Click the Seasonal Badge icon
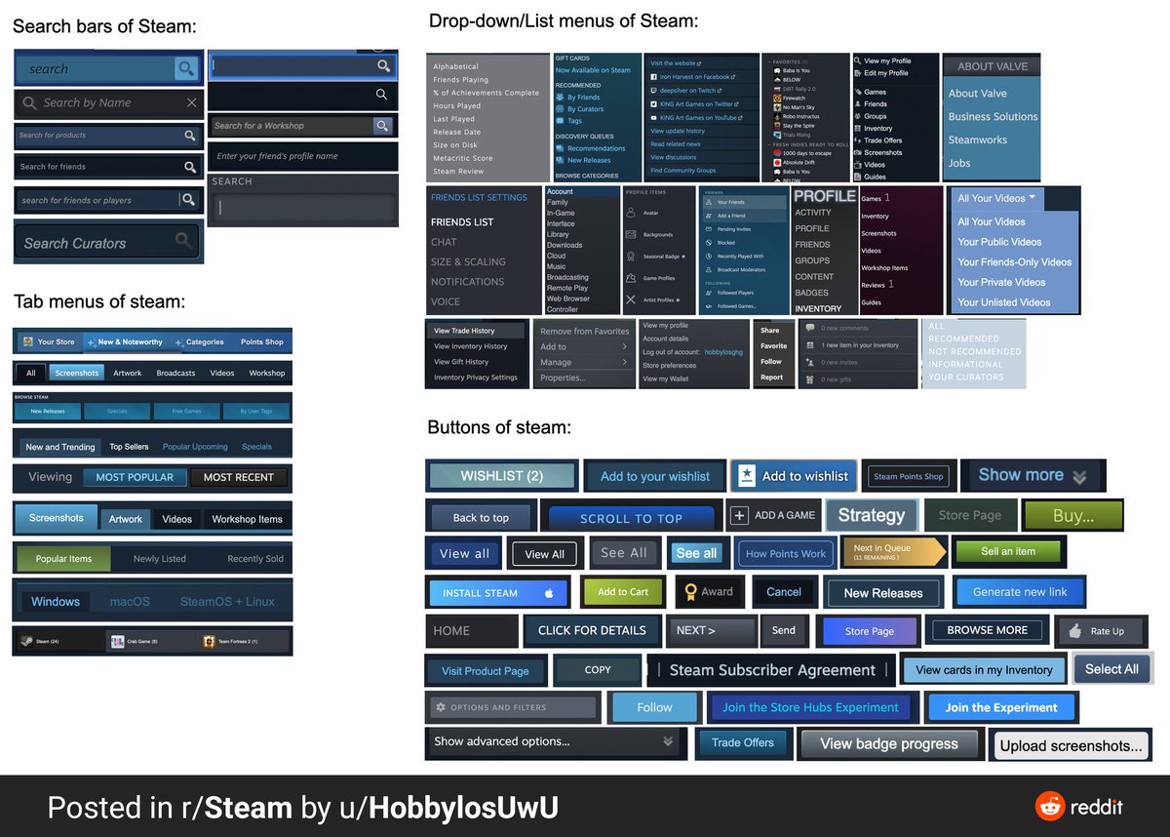1170x837 pixels. tap(631, 257)
